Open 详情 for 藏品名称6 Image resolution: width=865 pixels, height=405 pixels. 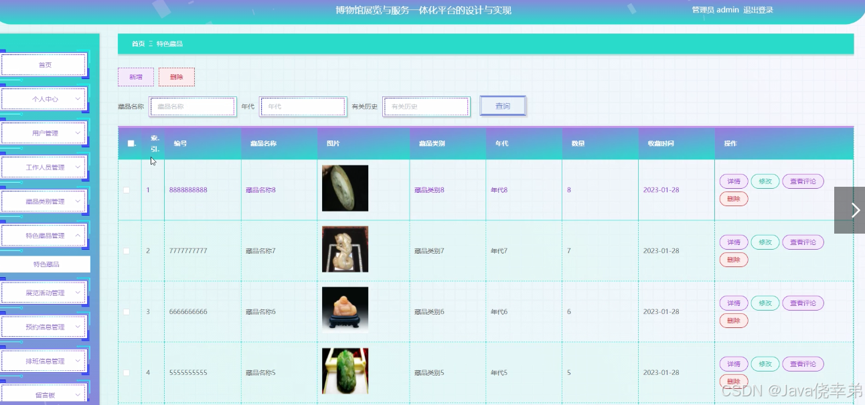click(x=734, y=303)
